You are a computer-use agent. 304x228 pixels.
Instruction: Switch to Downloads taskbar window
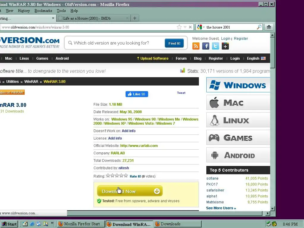click(178, 224)
